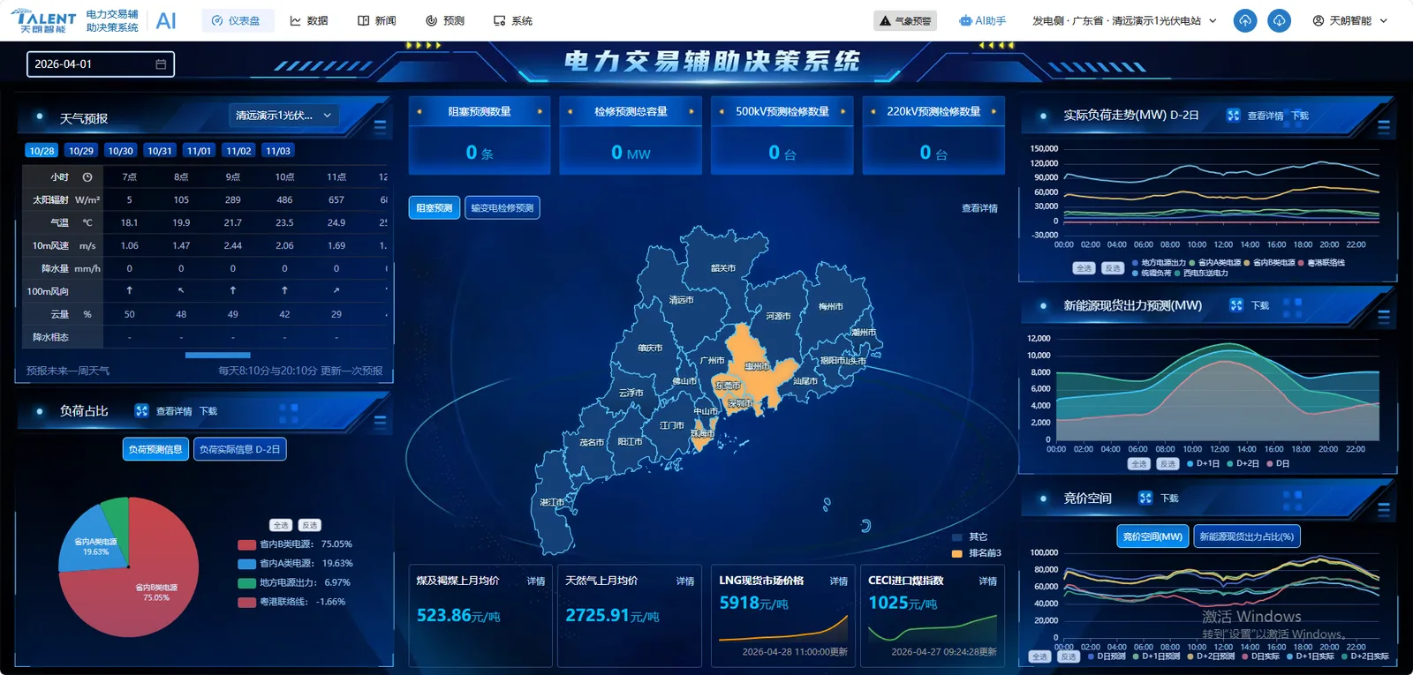Click the TALENT 天朗智能 logo

[44, 21]
